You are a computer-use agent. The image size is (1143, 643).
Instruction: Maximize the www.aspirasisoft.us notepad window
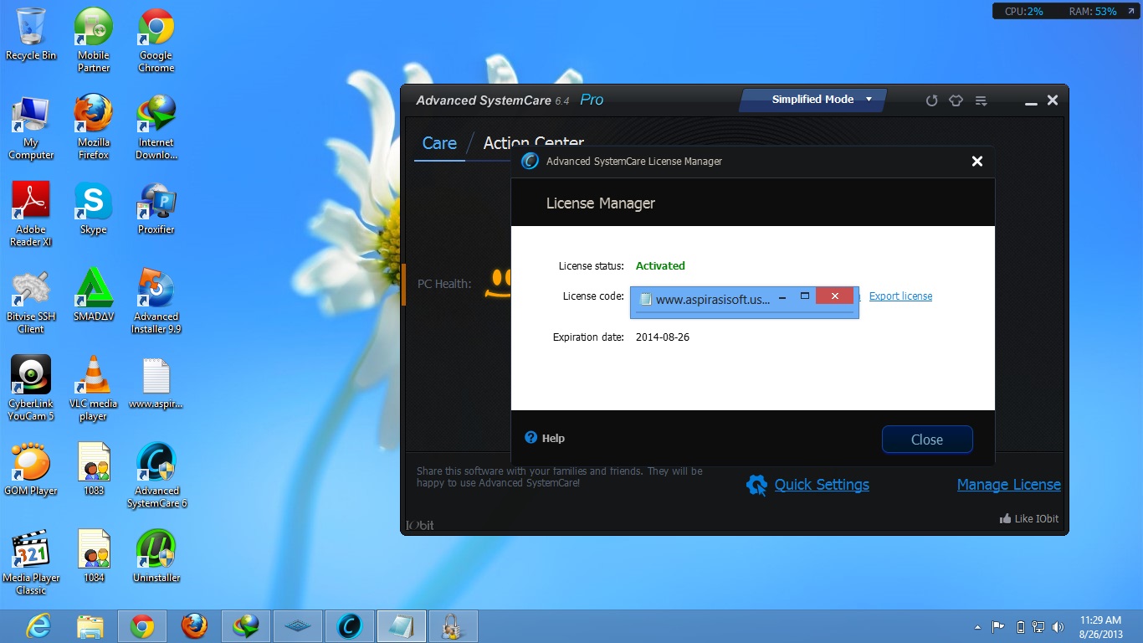point(805,296)
